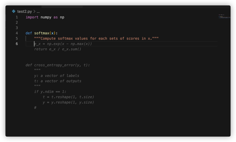
Task: Click the Python file icon in breadcrumb
Action: click(14, 11)
